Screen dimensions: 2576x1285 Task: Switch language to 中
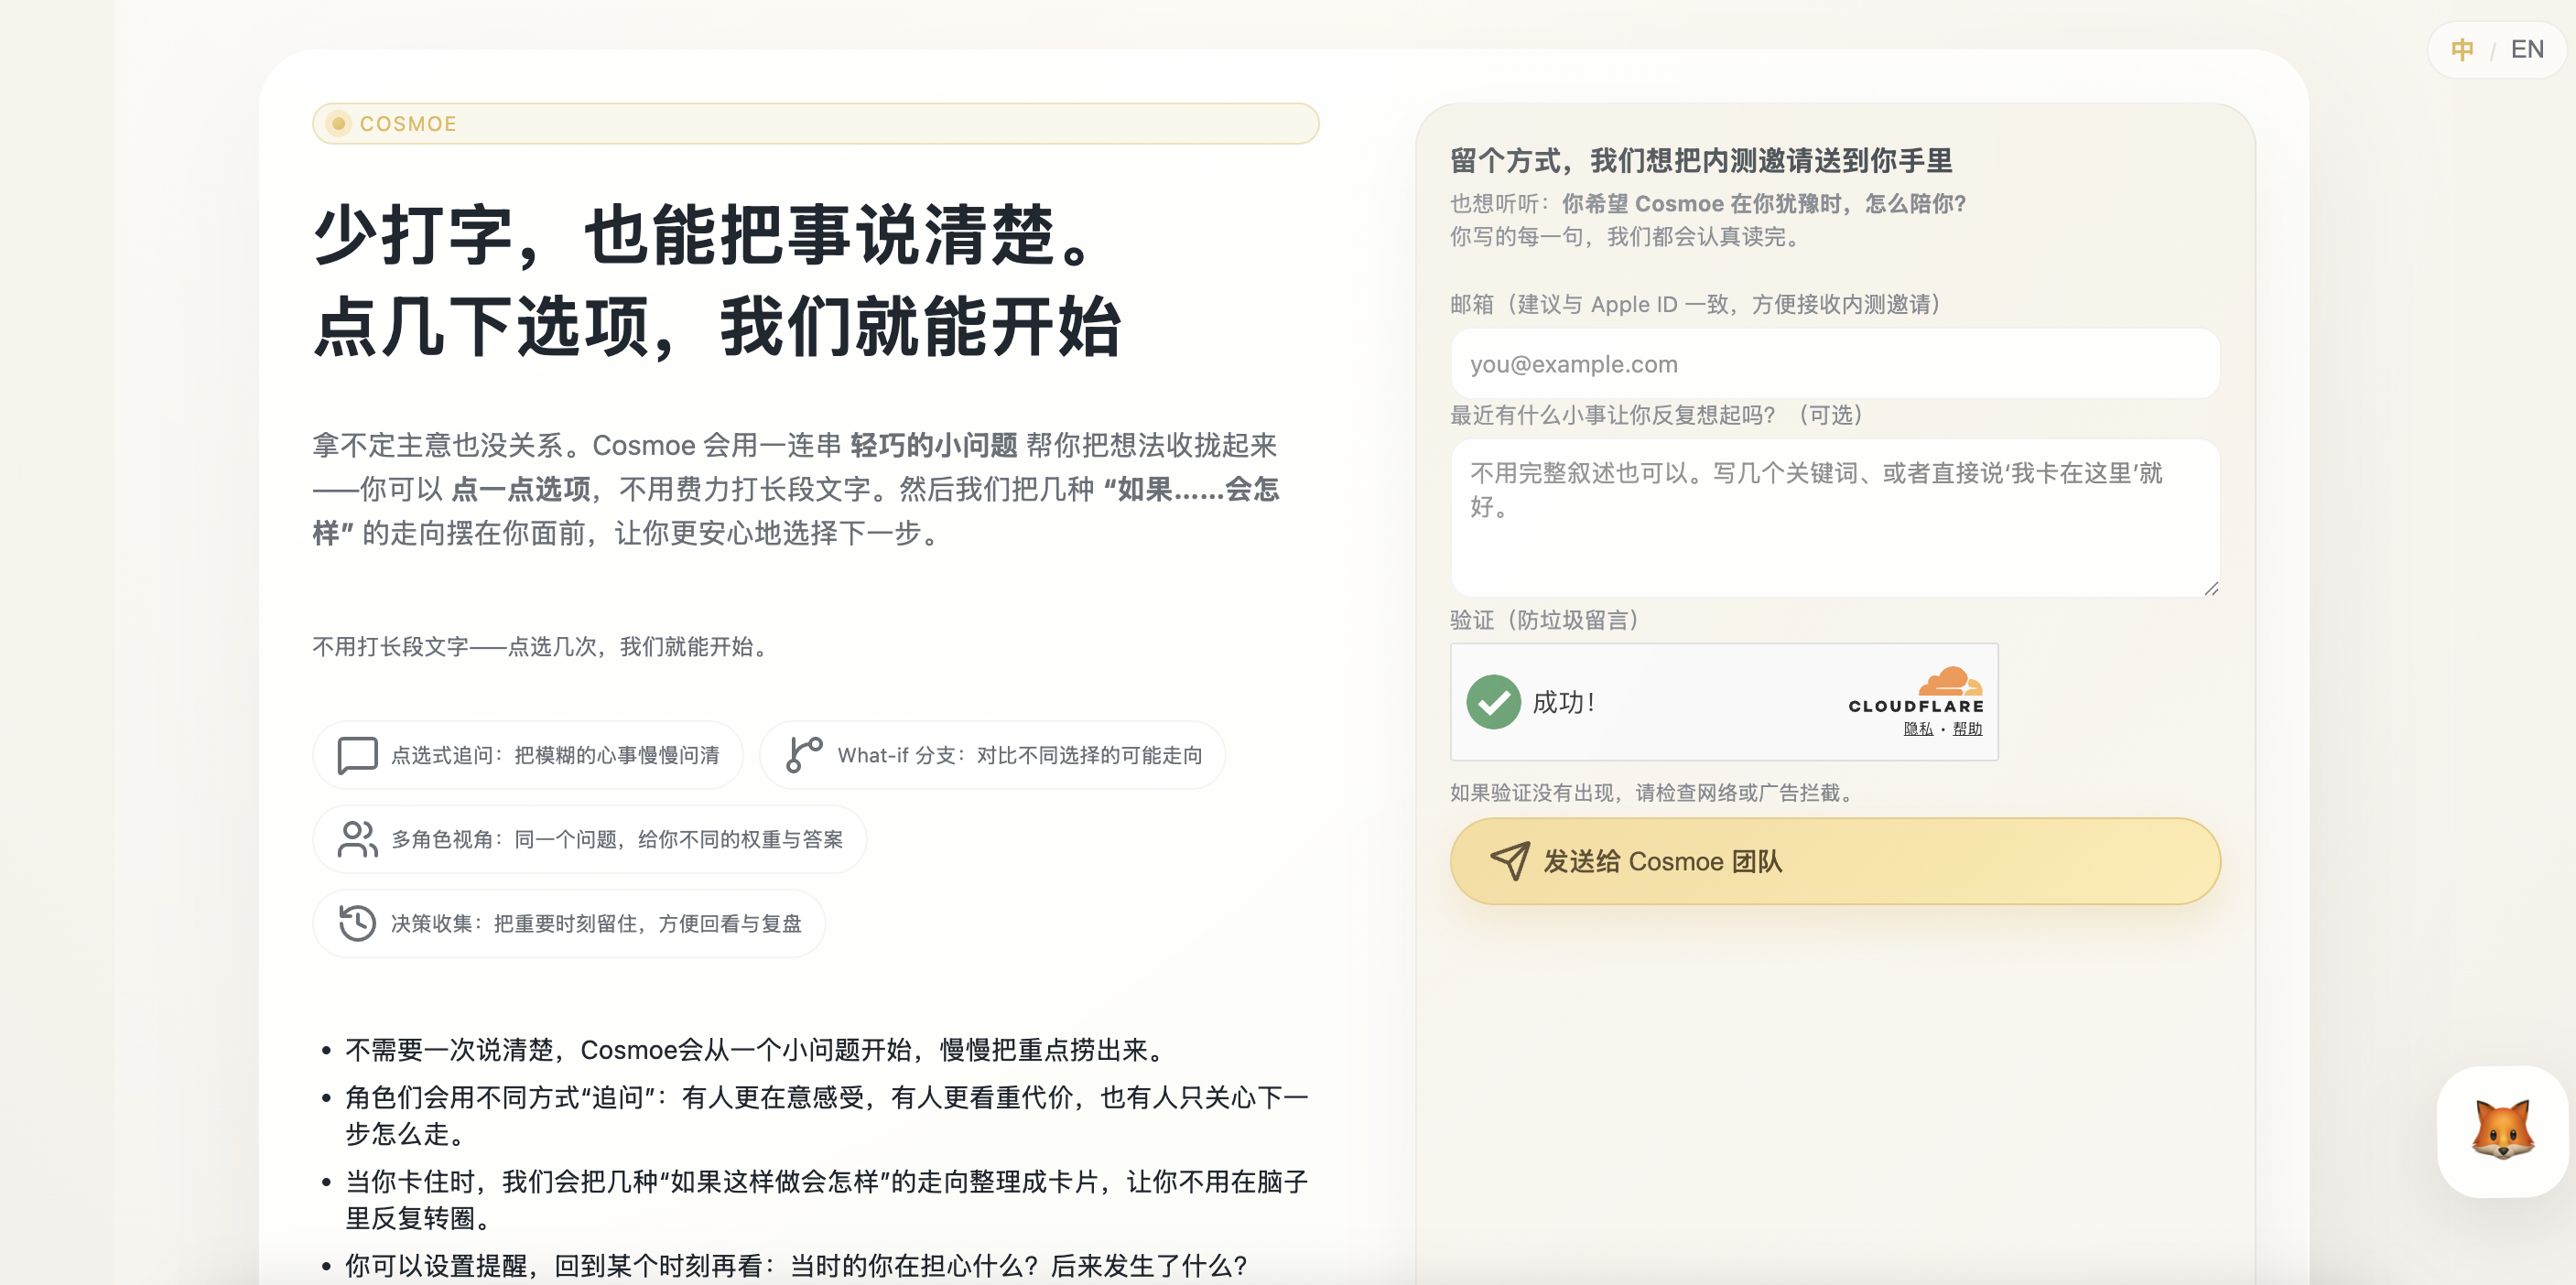tap(2462, 49)
